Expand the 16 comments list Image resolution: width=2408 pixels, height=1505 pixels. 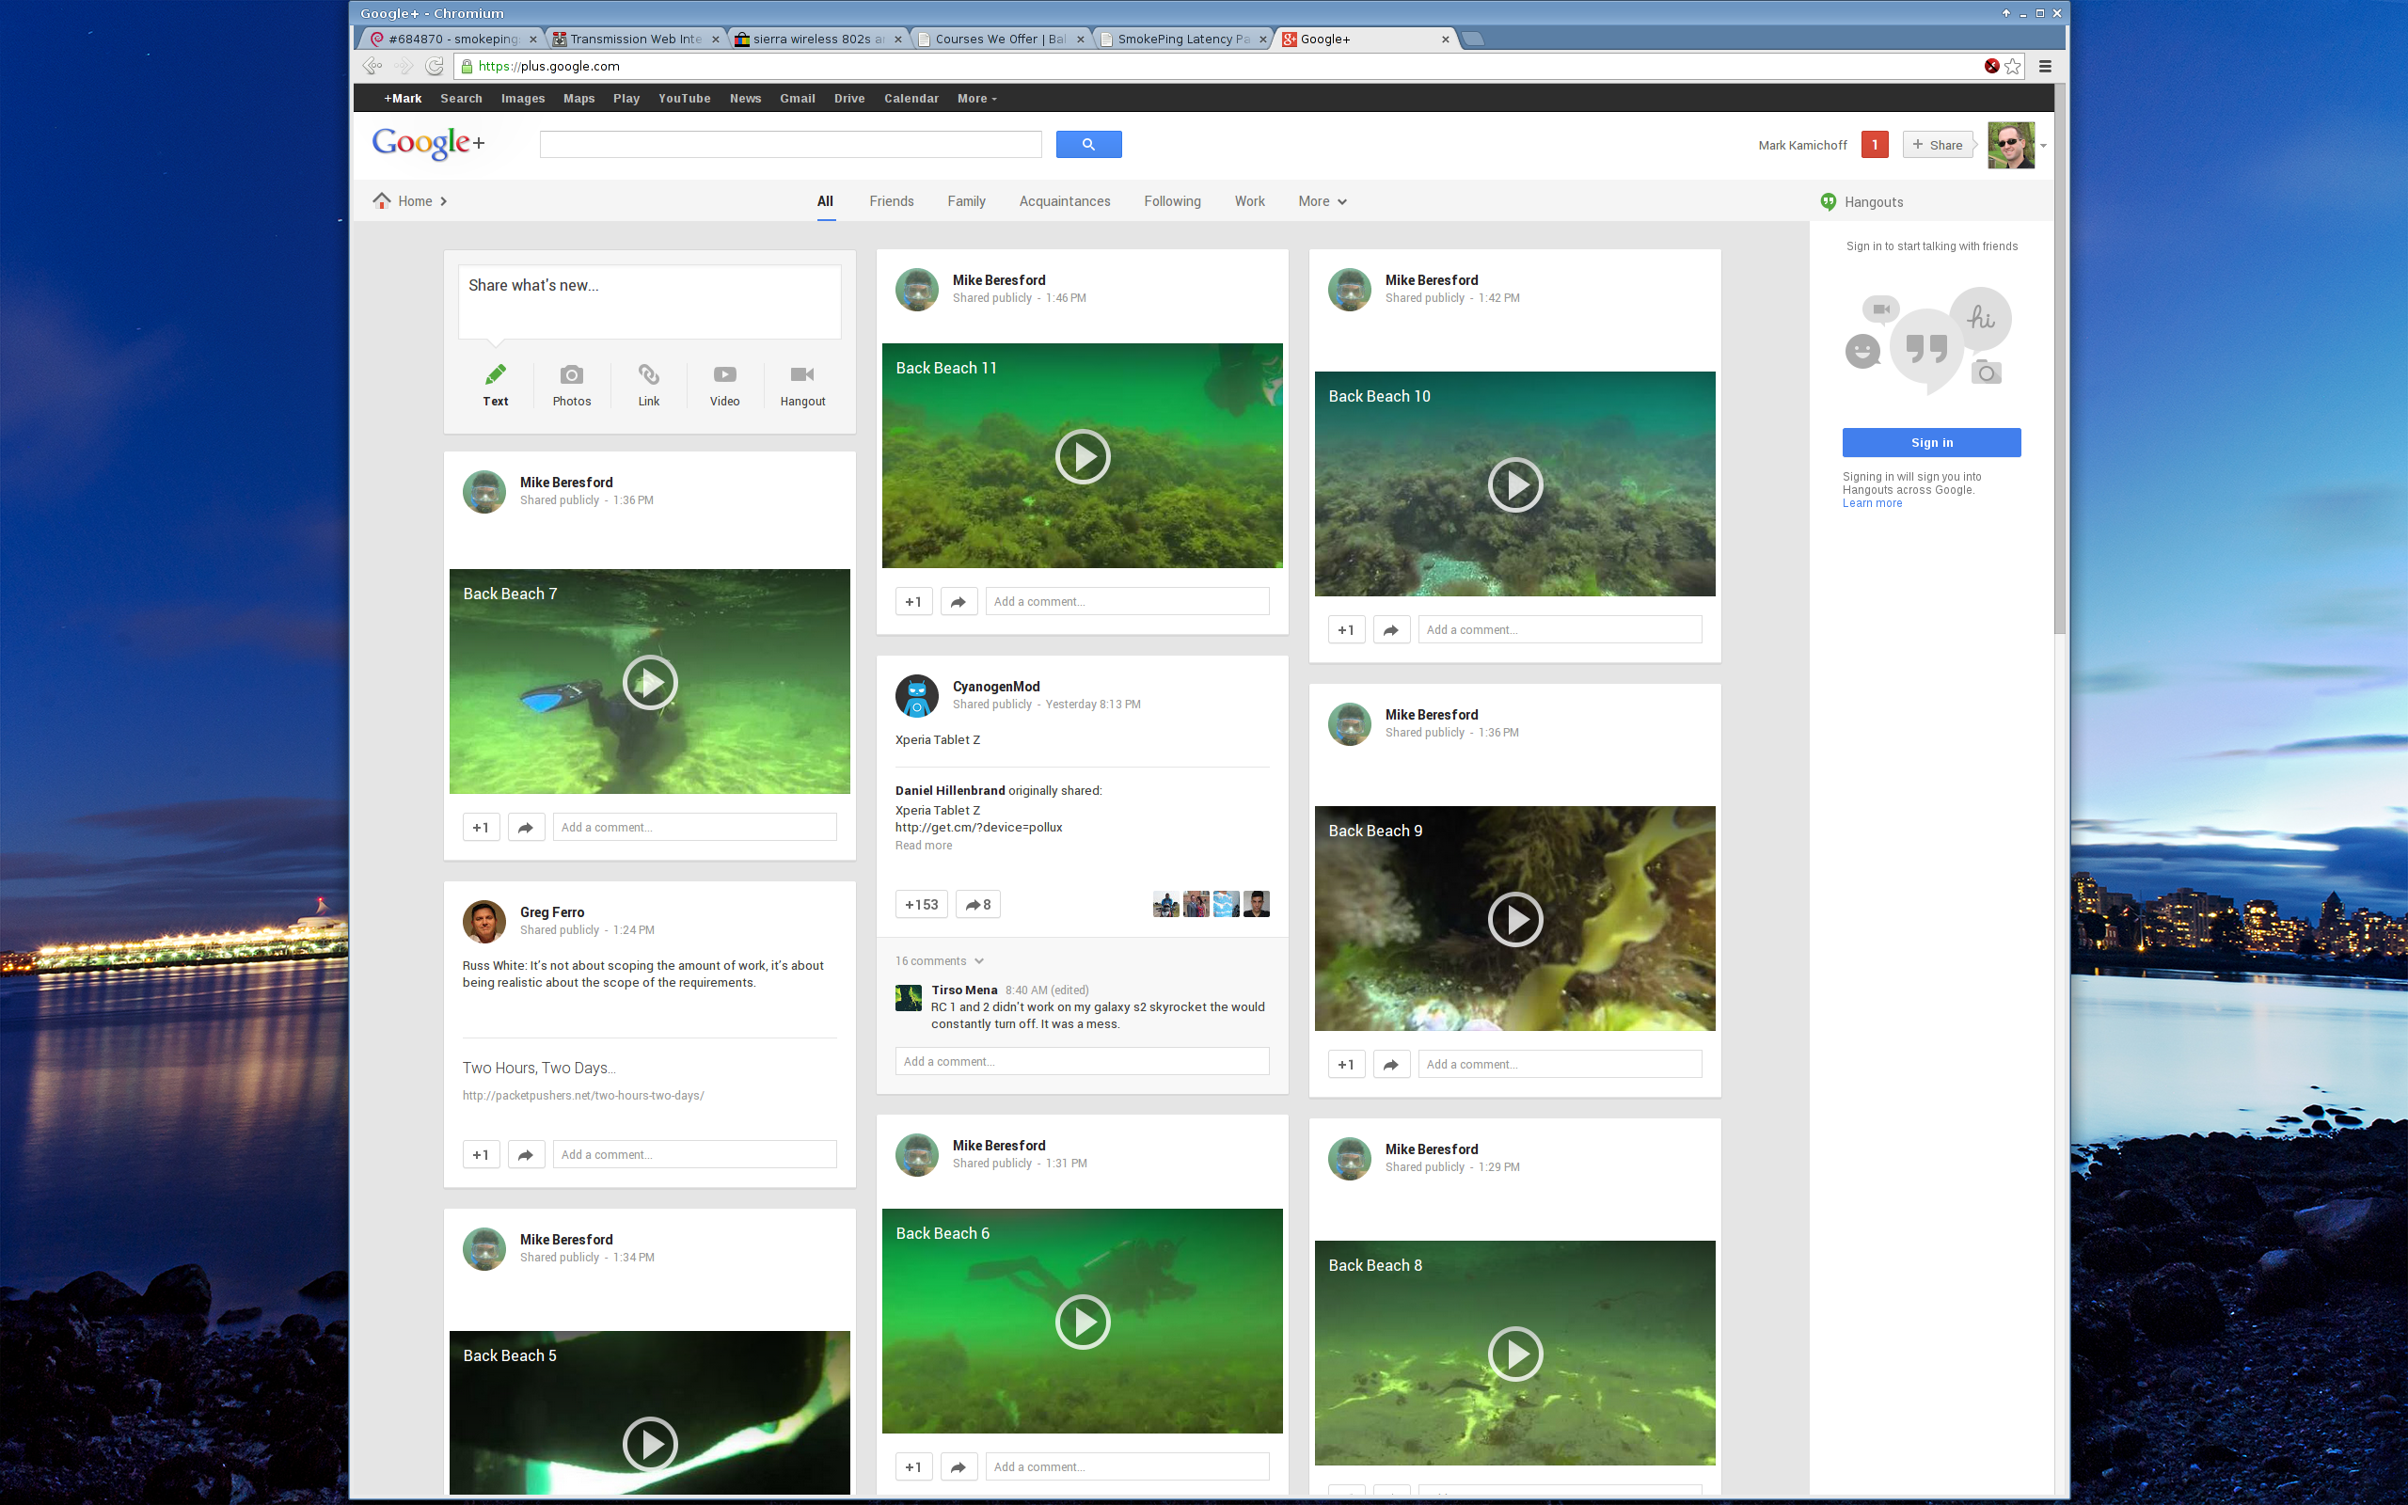click(940, 960)
